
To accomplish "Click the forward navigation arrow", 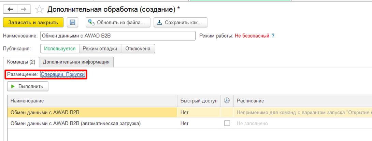I will point(24,9).
